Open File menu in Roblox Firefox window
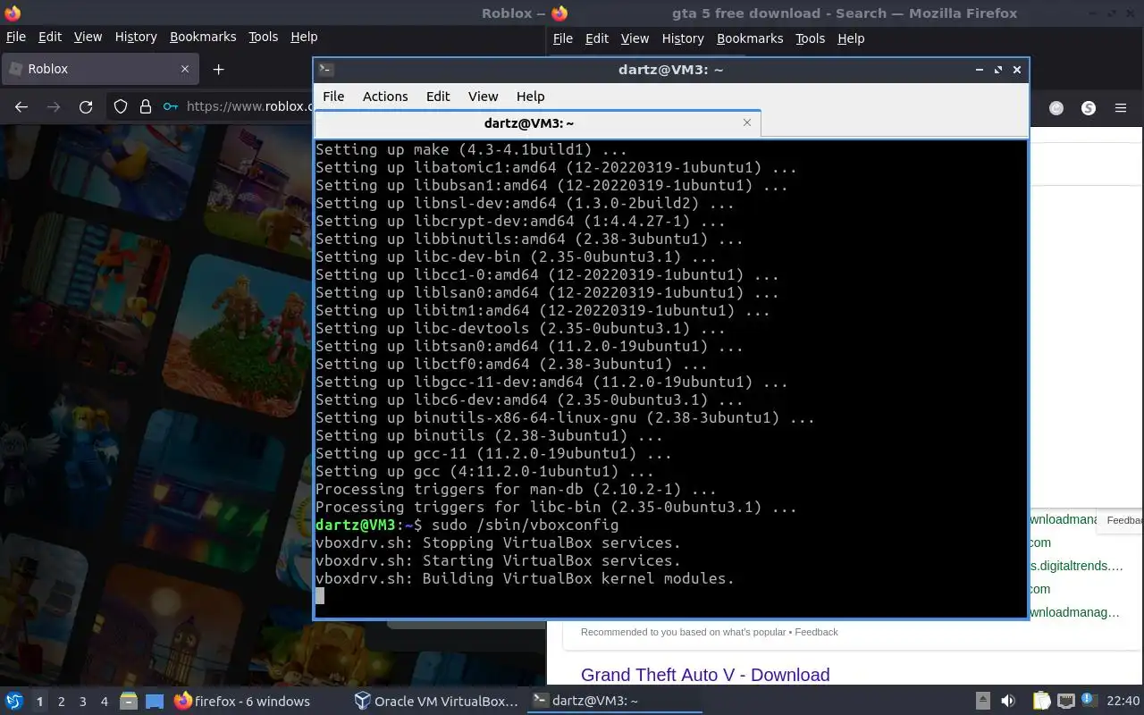The height and width of the screenshot is (715, 1144). pyautogui.click(x=16, y=37)
